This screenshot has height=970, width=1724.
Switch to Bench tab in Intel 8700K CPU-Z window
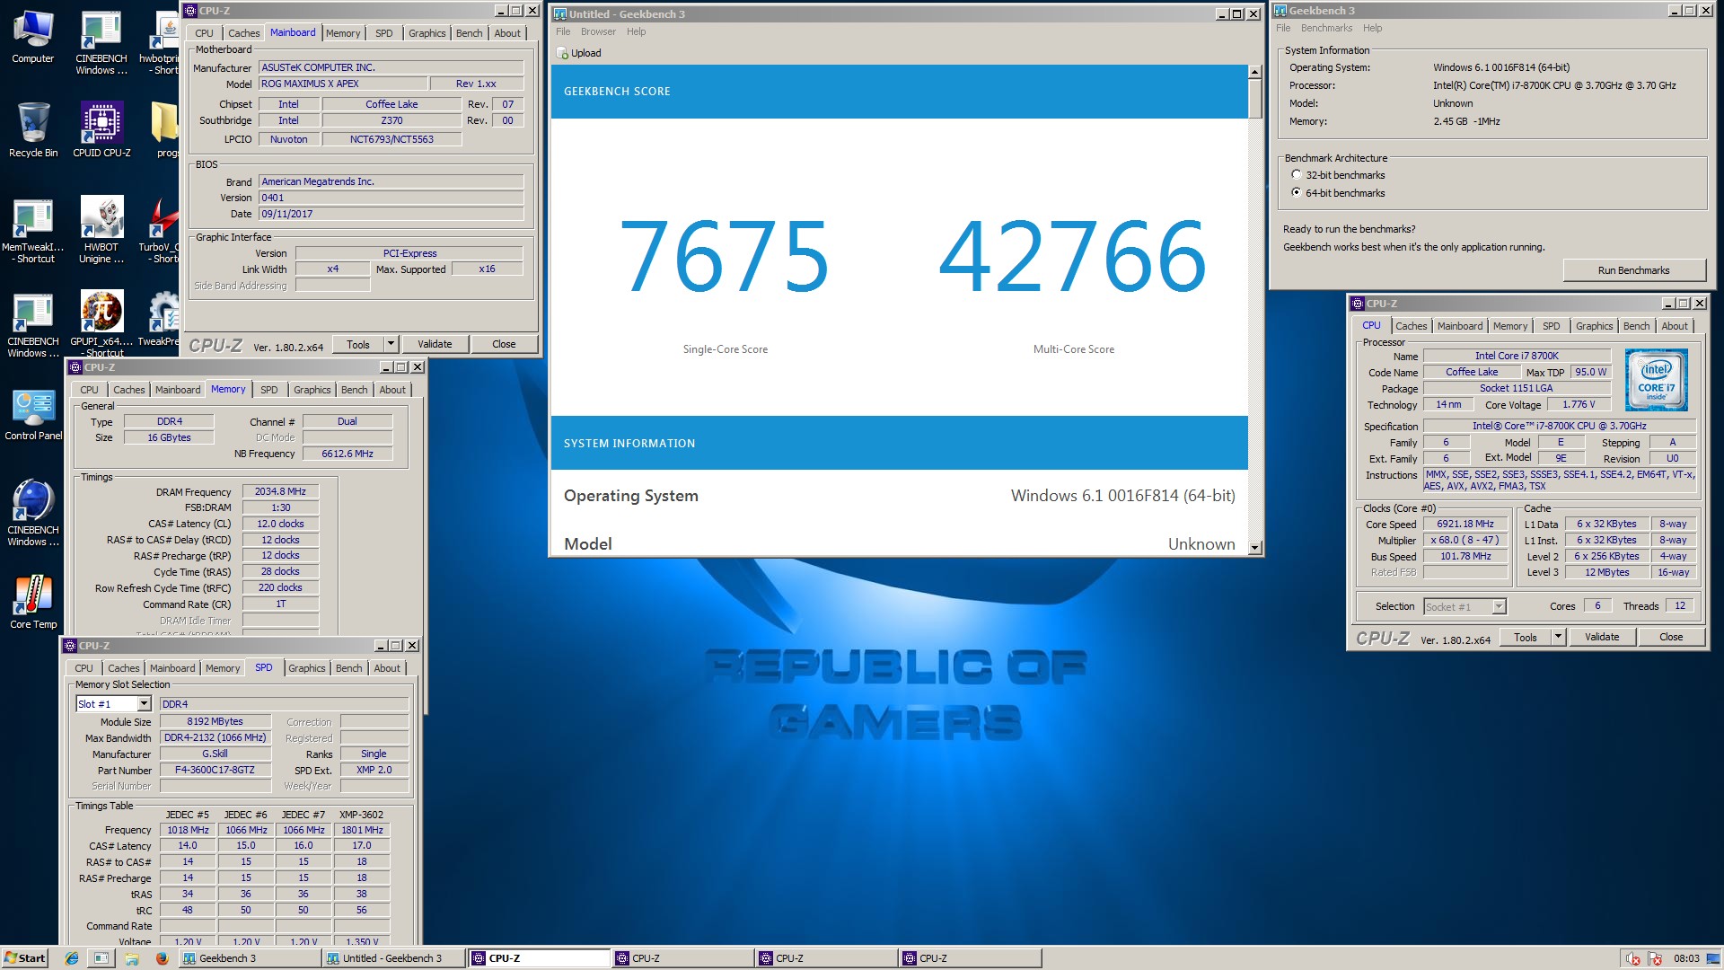pos(1636,326)
